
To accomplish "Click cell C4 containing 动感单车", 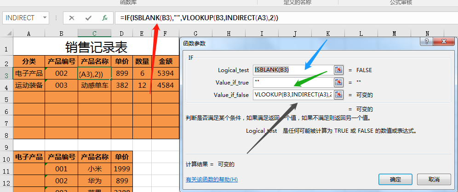I will point(94,85).
